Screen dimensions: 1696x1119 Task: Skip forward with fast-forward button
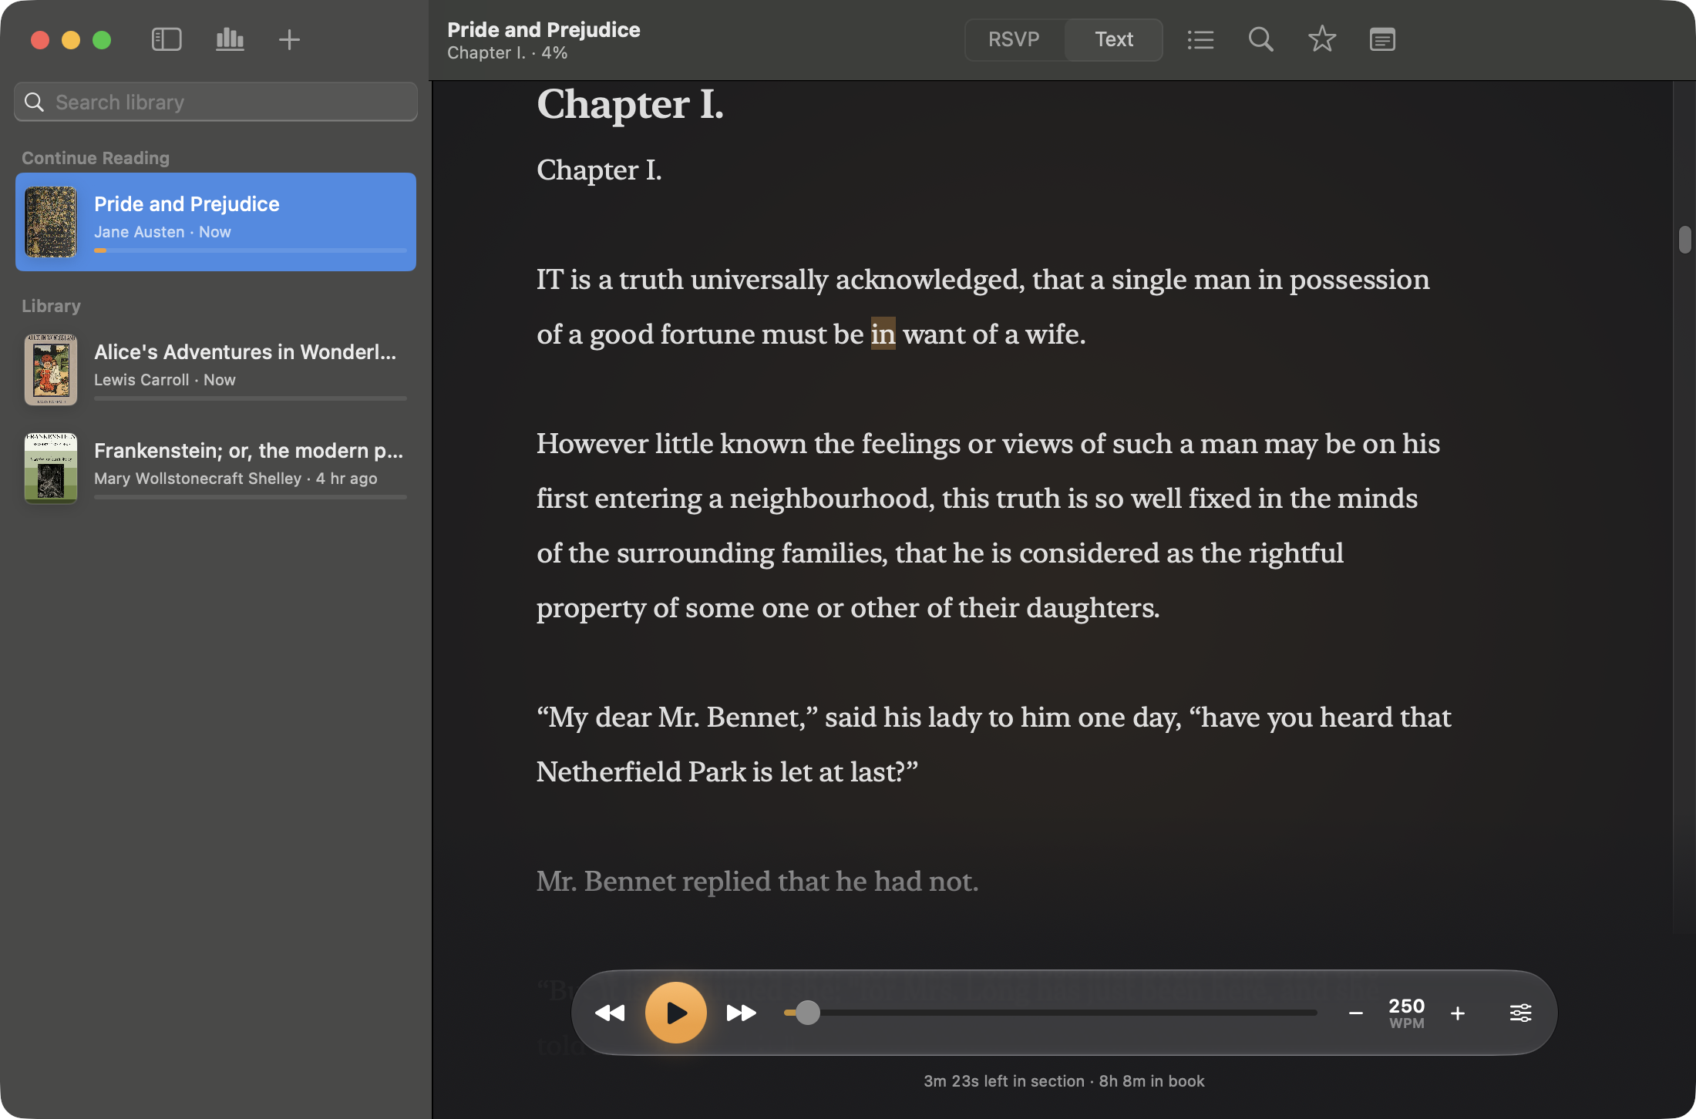coord(742,1013)
